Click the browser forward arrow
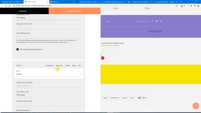The width and height of the screenshot is (201, 113). (3, 6)
